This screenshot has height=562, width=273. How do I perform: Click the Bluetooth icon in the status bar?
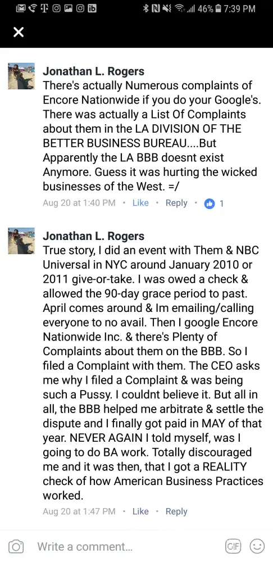(x=146, y=8)
